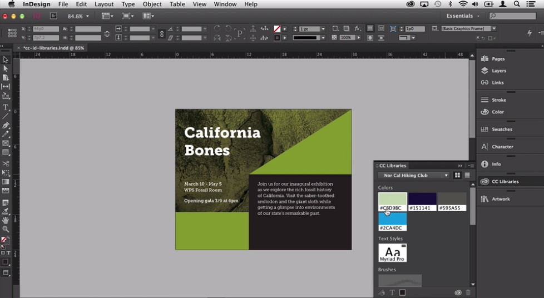This screenshot has height=298, width=544.
Task: Open the stroke weight 1 pt dropdown
Action: 323,29
